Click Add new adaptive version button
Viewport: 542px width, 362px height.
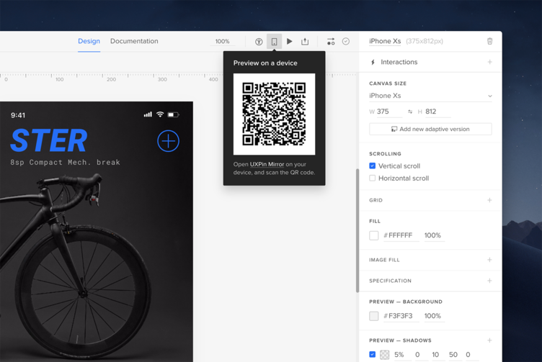coord(430,129)
